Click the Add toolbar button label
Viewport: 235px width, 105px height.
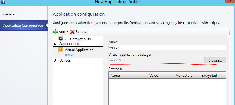62,32
